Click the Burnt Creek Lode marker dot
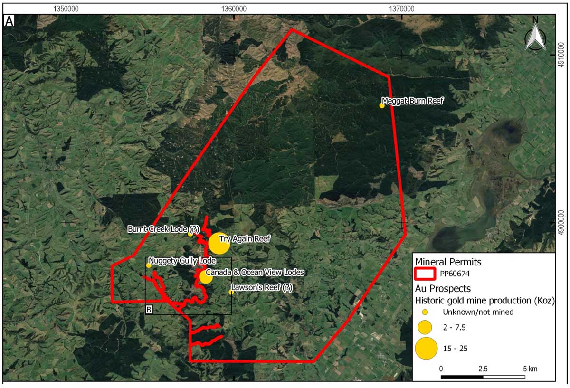The image size is (570, 388). 190,234
